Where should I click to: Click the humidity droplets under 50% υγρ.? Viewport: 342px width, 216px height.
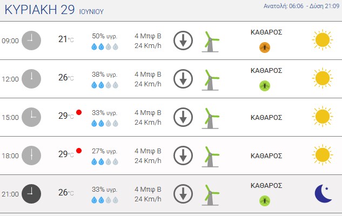(x=105, y=46)
